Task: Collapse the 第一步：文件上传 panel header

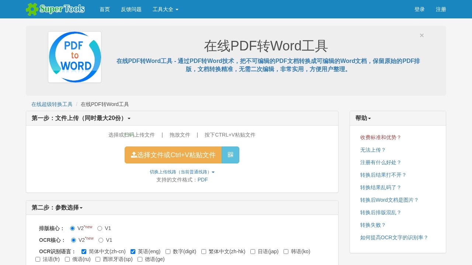Action: pos(81,118)
